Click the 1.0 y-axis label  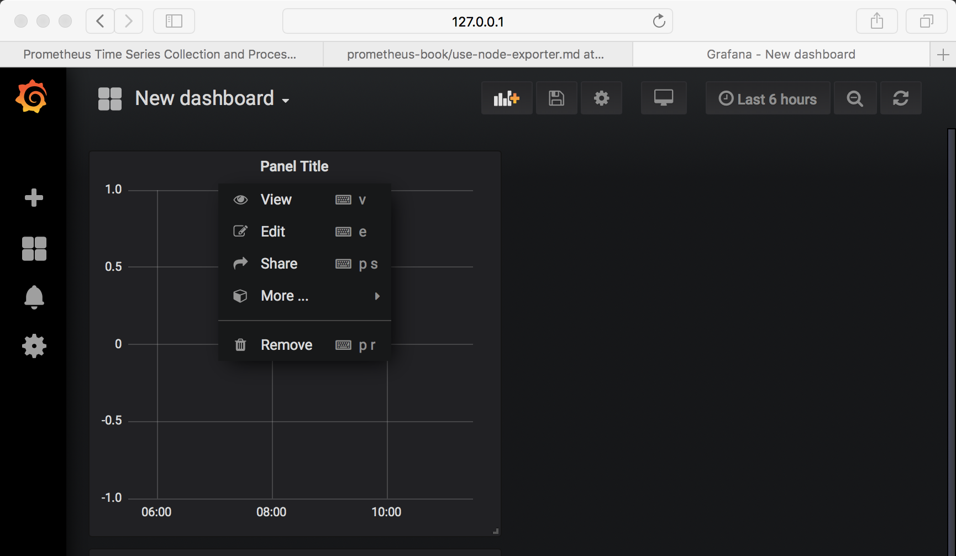[x=113, y=189]
